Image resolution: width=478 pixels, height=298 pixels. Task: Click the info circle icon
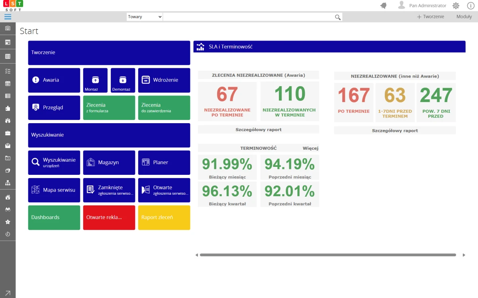click(470, 6)
